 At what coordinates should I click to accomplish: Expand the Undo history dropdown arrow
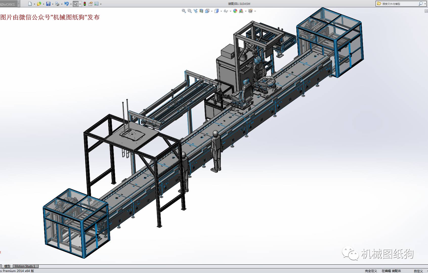pos(71,4)
